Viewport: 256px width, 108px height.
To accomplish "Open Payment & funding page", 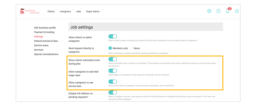I will tap(44, 32).
